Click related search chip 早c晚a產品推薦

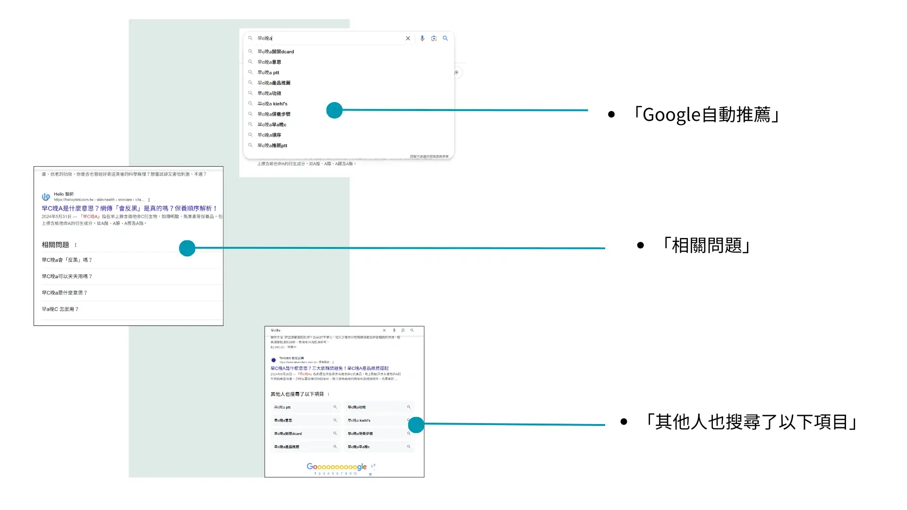[x=306, y=447]
